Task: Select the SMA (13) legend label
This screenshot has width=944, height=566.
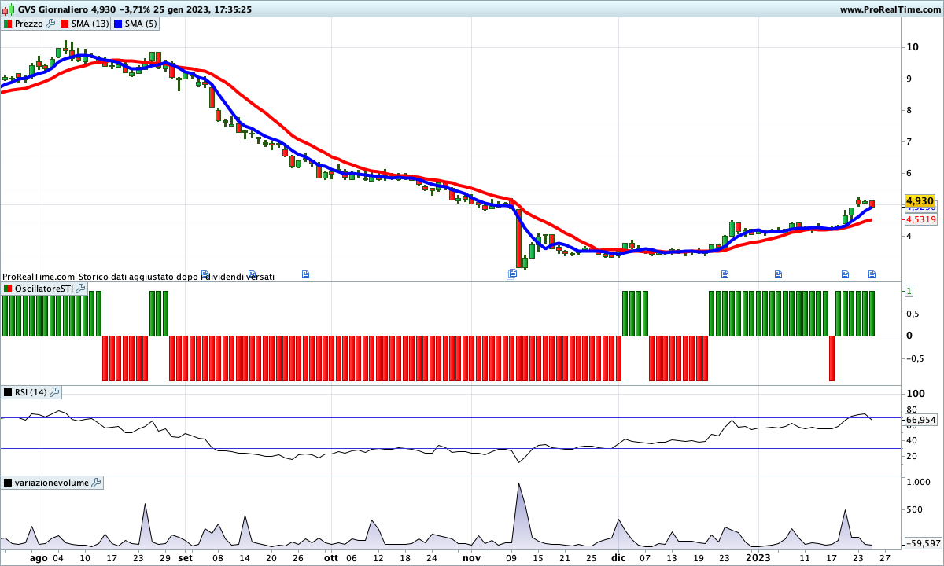Action: [x=90, y=24]
